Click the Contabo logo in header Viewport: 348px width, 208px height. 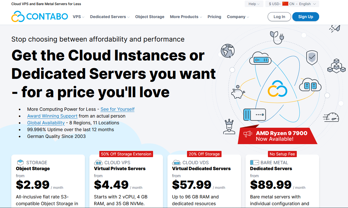40,17
